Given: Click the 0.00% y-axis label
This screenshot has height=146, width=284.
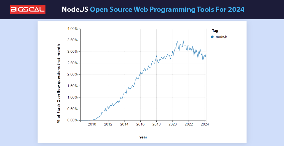Looking at the screenshot, I should 73,120.
